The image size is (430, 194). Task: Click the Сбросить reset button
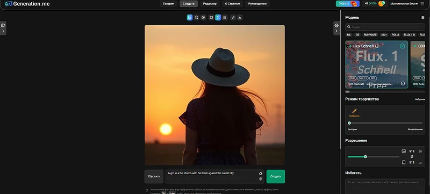(x=154, y=176)
